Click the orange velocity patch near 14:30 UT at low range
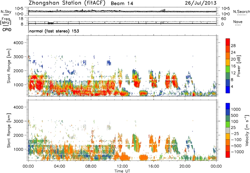The height and width of the screenshot is (173, 250). point(143,157)
